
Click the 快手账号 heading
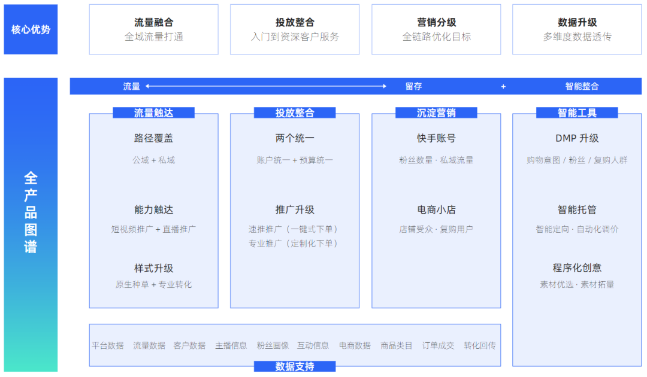[436, 138]
